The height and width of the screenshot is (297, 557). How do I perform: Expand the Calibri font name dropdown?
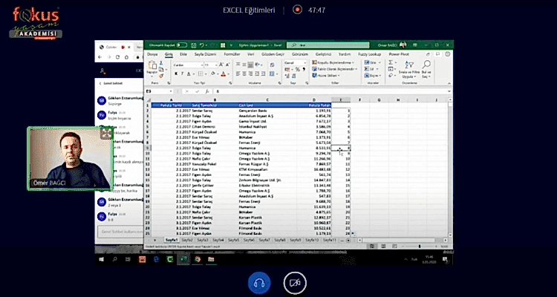coord(203,65)
